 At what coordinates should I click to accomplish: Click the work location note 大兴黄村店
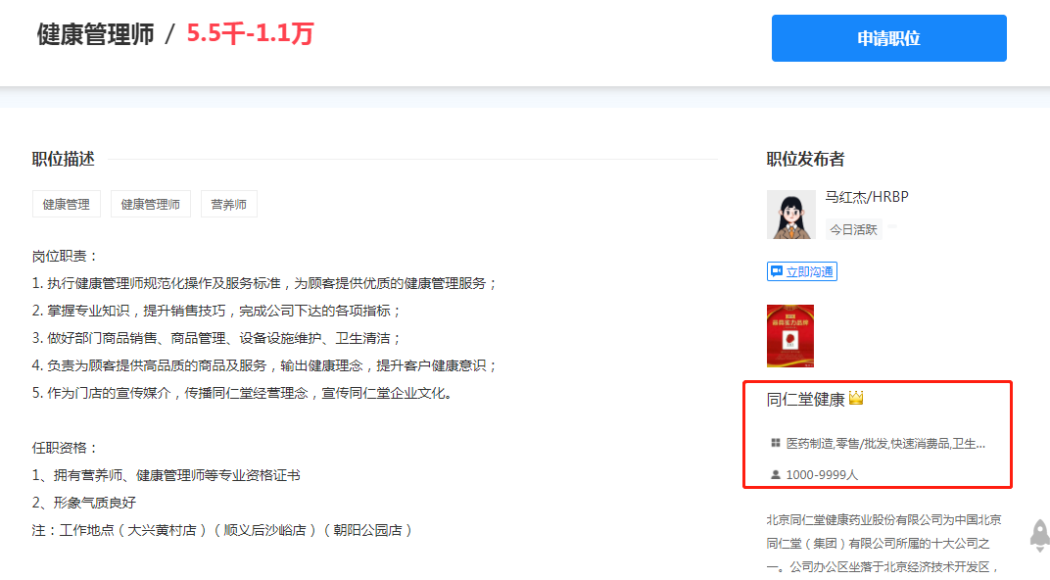[x=221, y=530]
